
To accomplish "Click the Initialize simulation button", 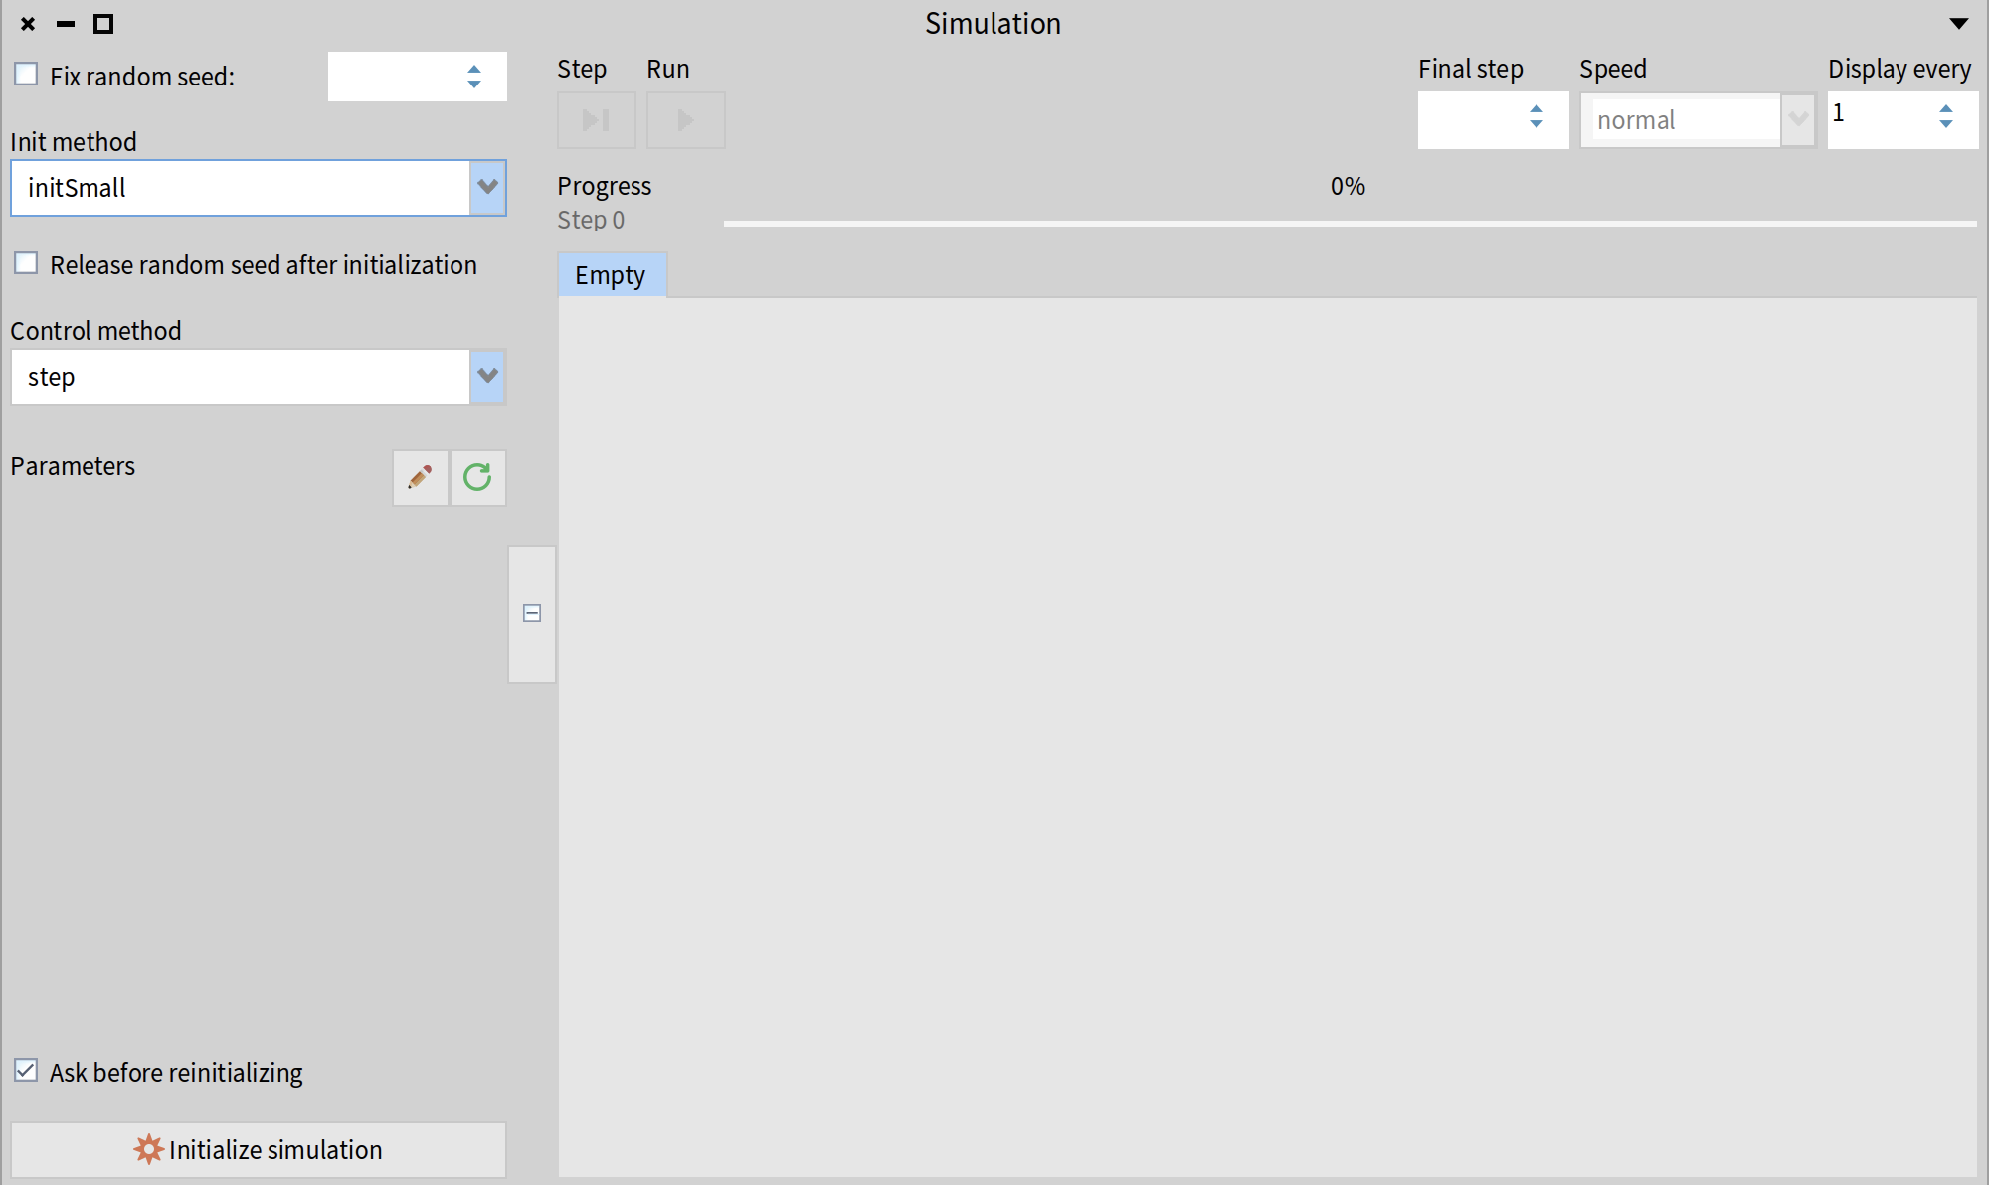I will 259,1150.
